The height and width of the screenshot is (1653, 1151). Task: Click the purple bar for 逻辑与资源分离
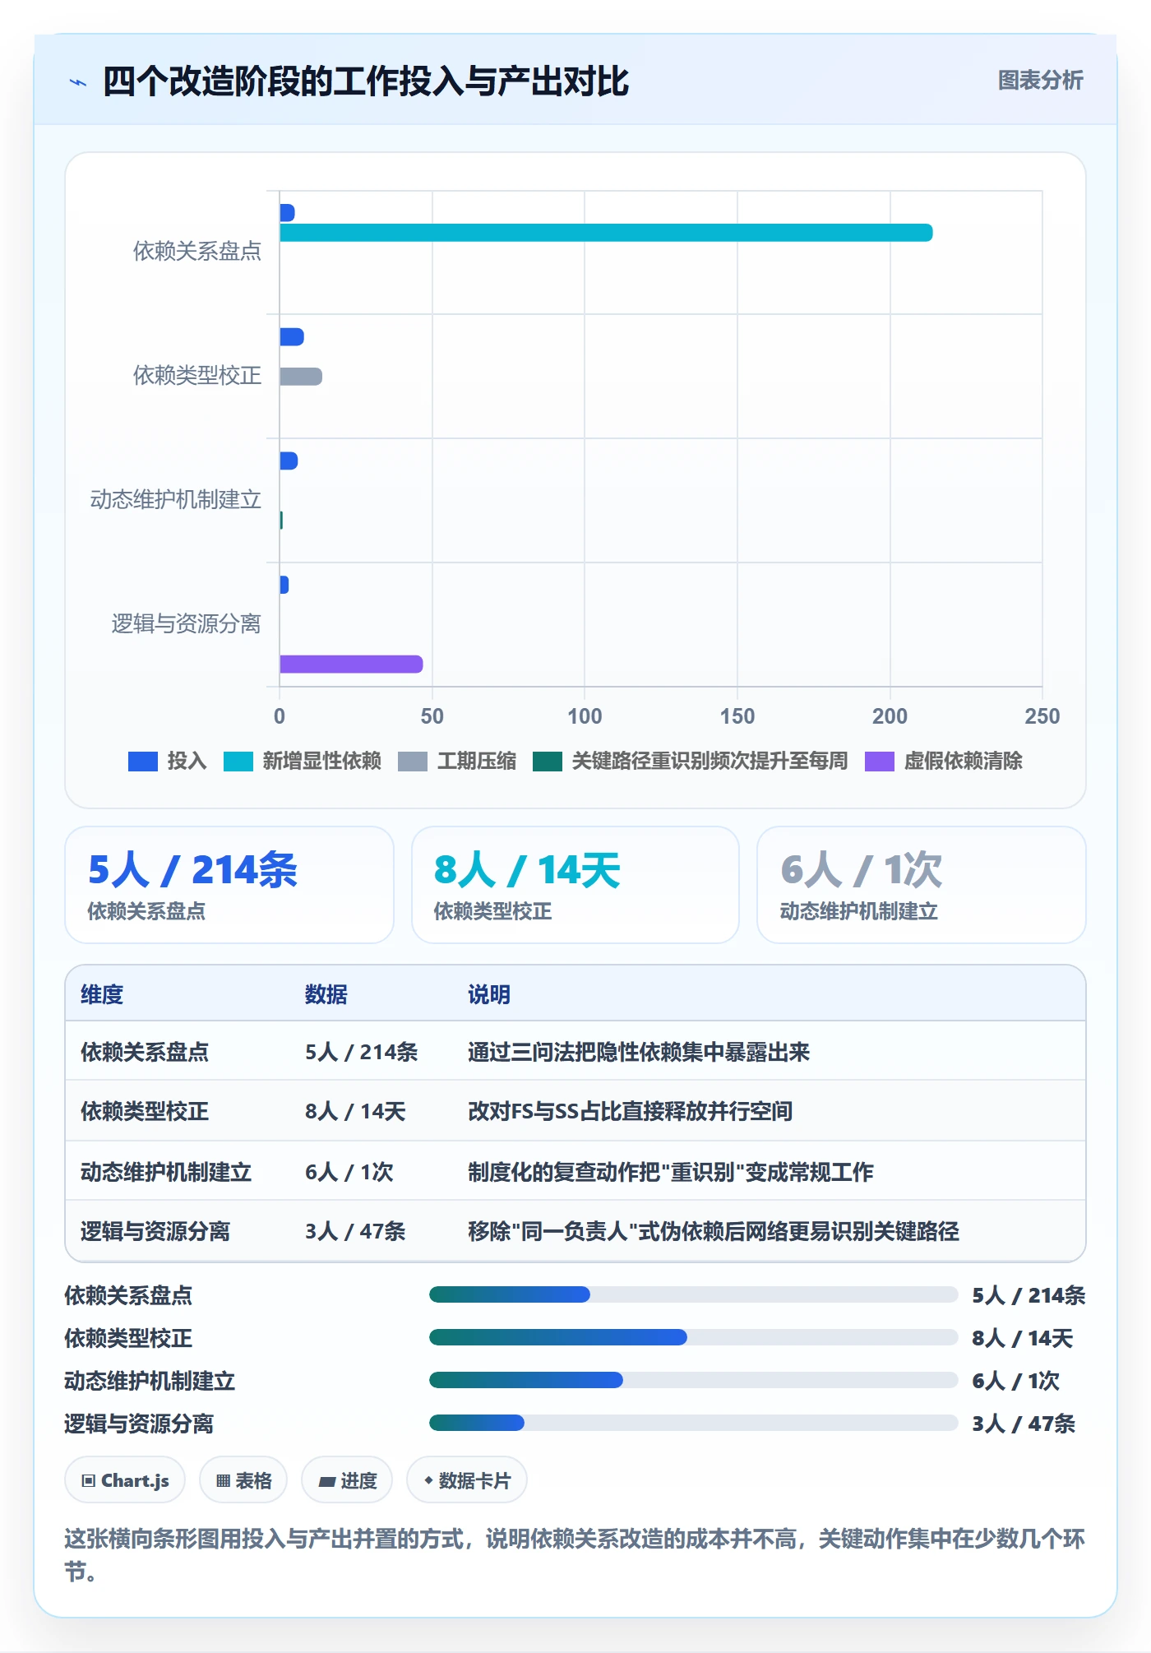(351, 664)
